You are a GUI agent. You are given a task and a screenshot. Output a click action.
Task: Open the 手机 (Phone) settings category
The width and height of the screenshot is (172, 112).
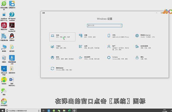pyautogui.click(x=118, y=36)
